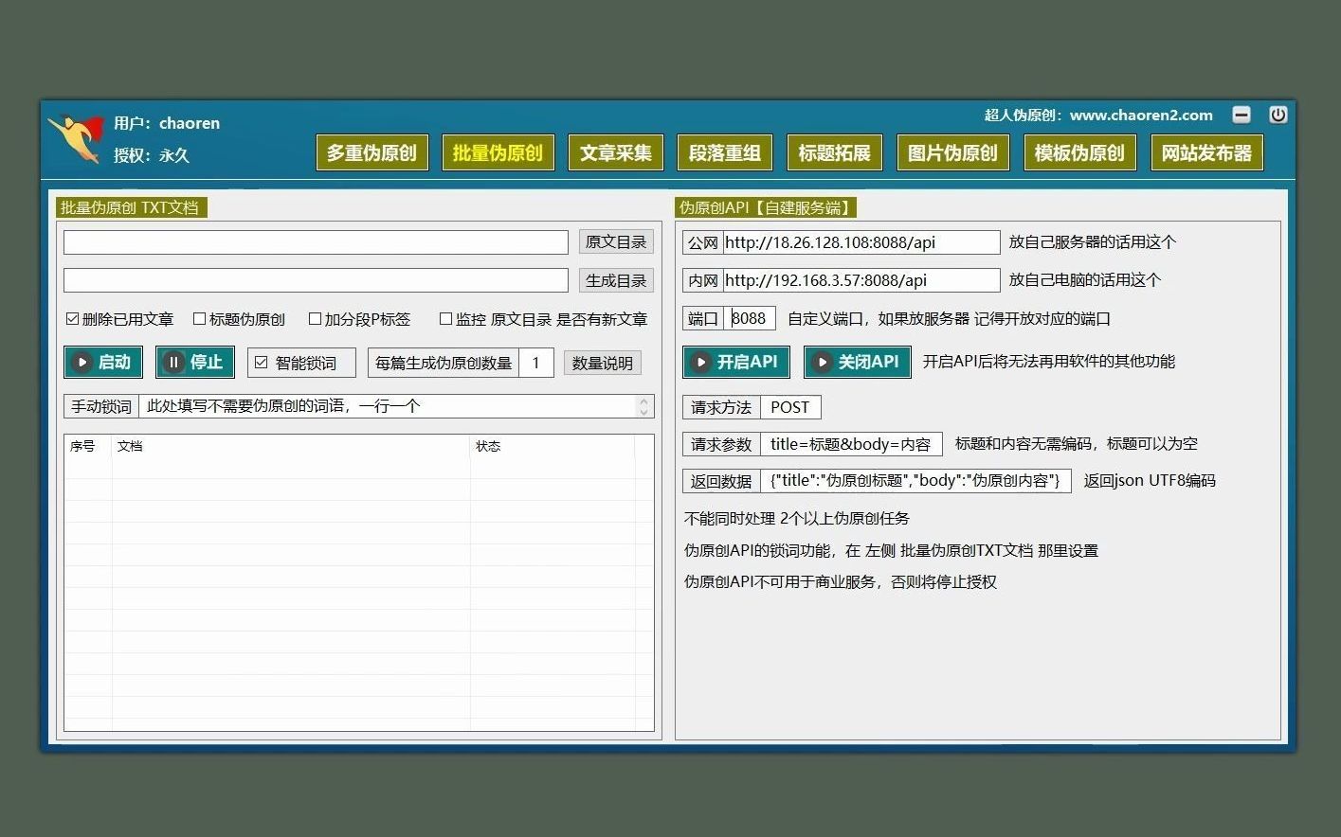Click the 返回数据 JSON sample field
This screenshot has height=837, width=1341.
click(915, 481)
